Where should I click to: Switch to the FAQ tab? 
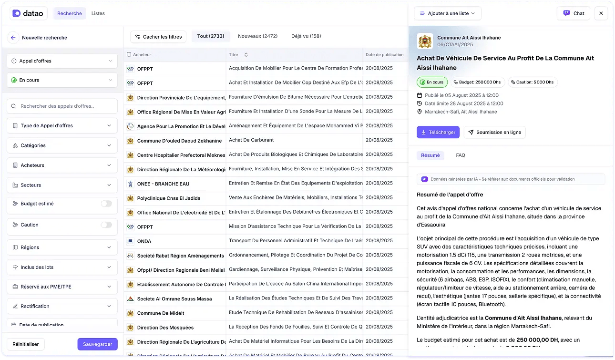(x=461, y=155)
